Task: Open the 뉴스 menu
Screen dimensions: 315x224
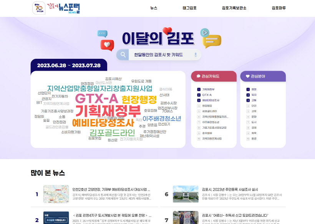Action: 154,8
